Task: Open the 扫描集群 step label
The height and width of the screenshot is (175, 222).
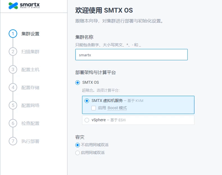Action: click(x=30, y=52)
